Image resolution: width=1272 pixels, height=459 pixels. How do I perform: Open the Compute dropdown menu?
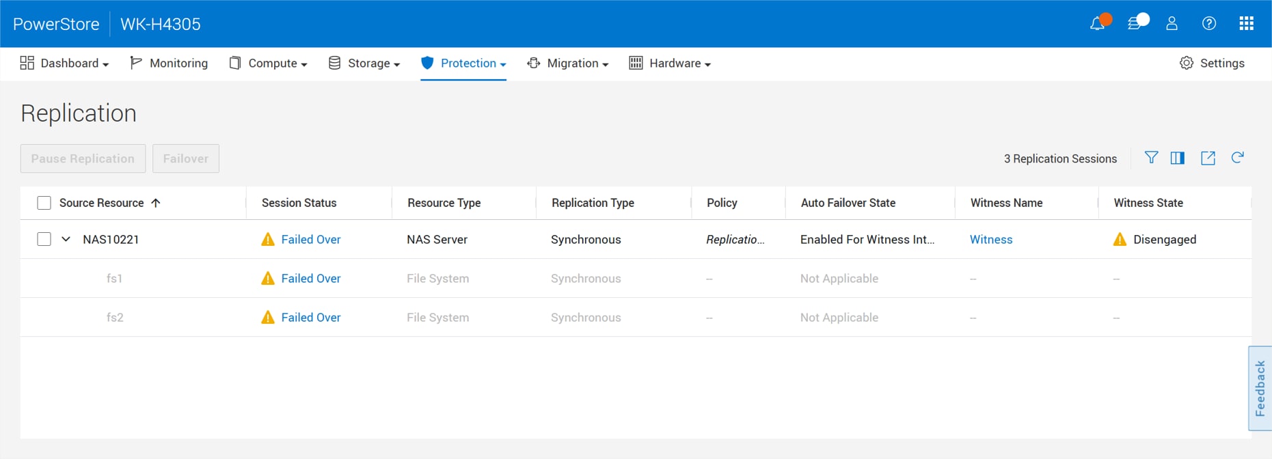[x=268, y=63]
